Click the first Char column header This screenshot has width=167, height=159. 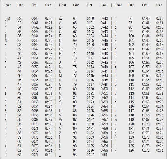coord(7,5)
